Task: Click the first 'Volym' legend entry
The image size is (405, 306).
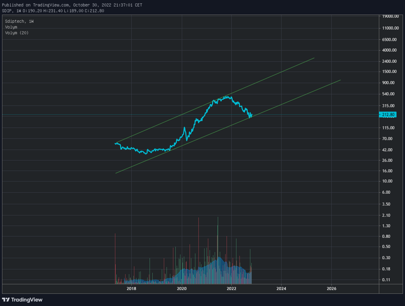Action: click(11, 27)
